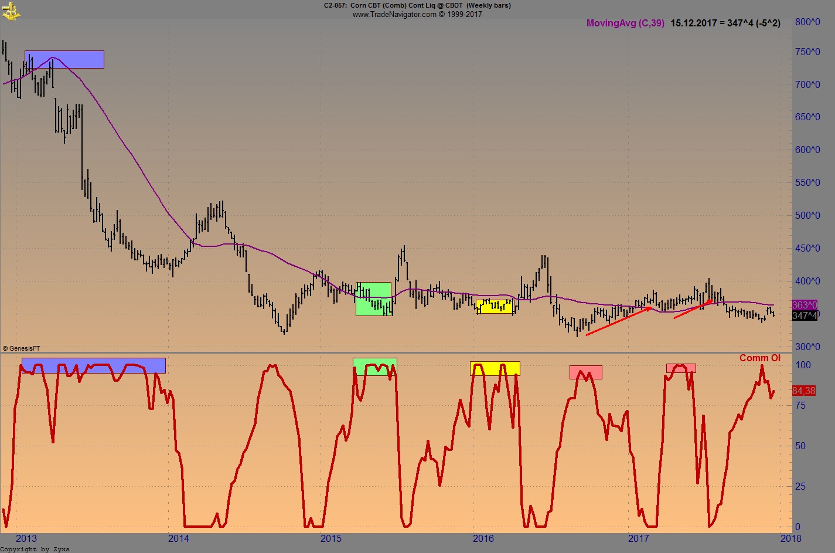The width and height of the screenshot is (835, 553).
Task: Click the gold sextant application logo
Action: tap(10, 10)
